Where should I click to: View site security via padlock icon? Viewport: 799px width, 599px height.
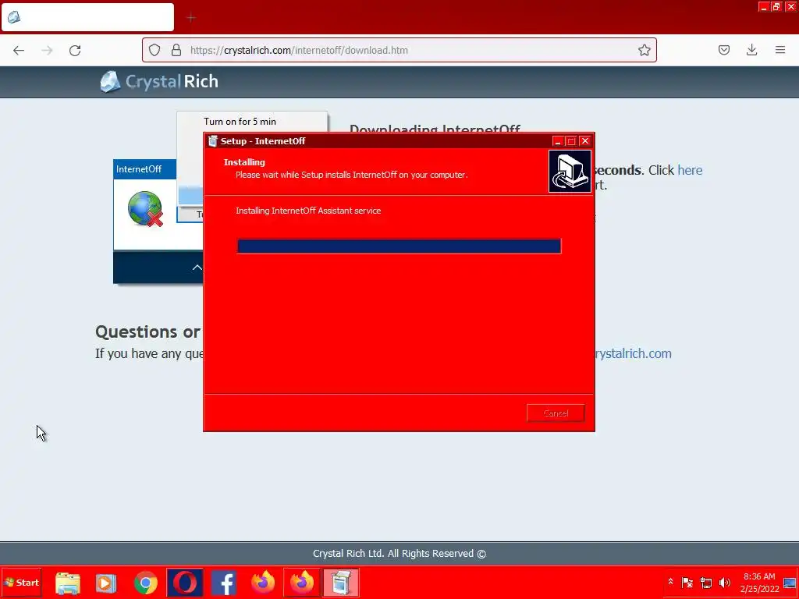pyautogui.click(x=176, y=50)
